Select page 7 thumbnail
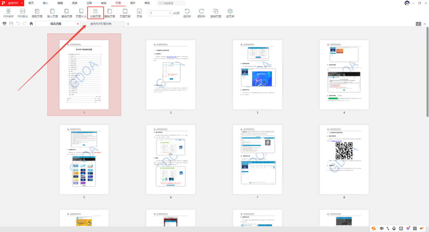The height and width of the screenshot is (232, 429). coord(257,159)
